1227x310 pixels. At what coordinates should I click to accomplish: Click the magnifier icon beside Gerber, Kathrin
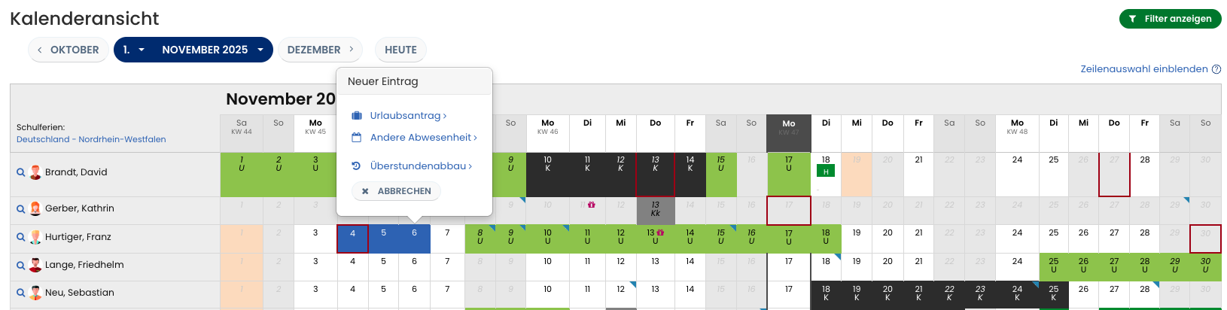21,208
